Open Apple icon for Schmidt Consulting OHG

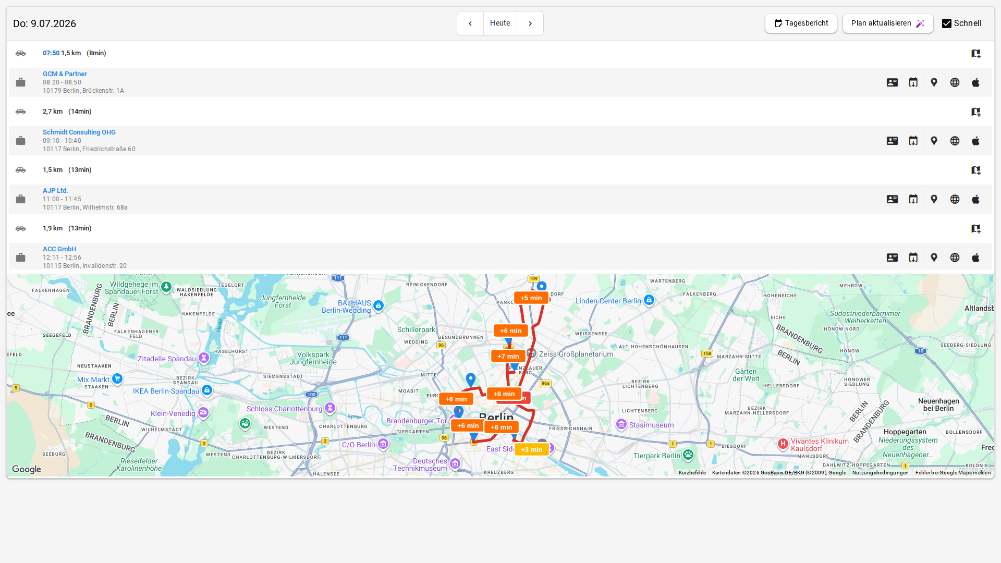click(x=976, y=141)
